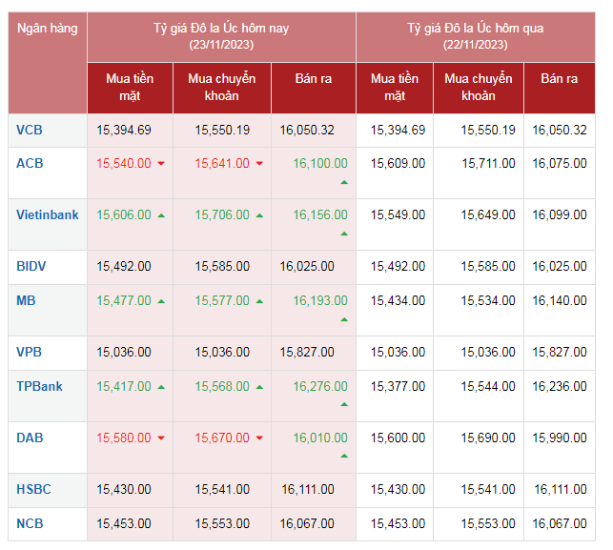This screenshot has width=613, height=550.
Task: Click green up arrow beside Vietinbank 15,606.00
Action: (x=161, y=215)
